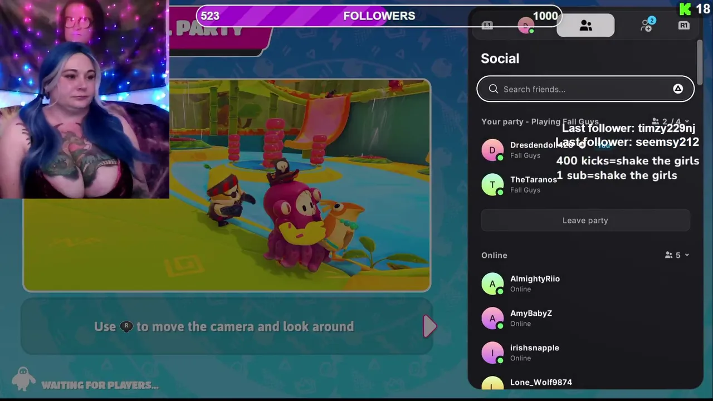Screen dimensions: 713x401
Task: Open TheTaranos avatar icon
Action: tap(492, 184)
